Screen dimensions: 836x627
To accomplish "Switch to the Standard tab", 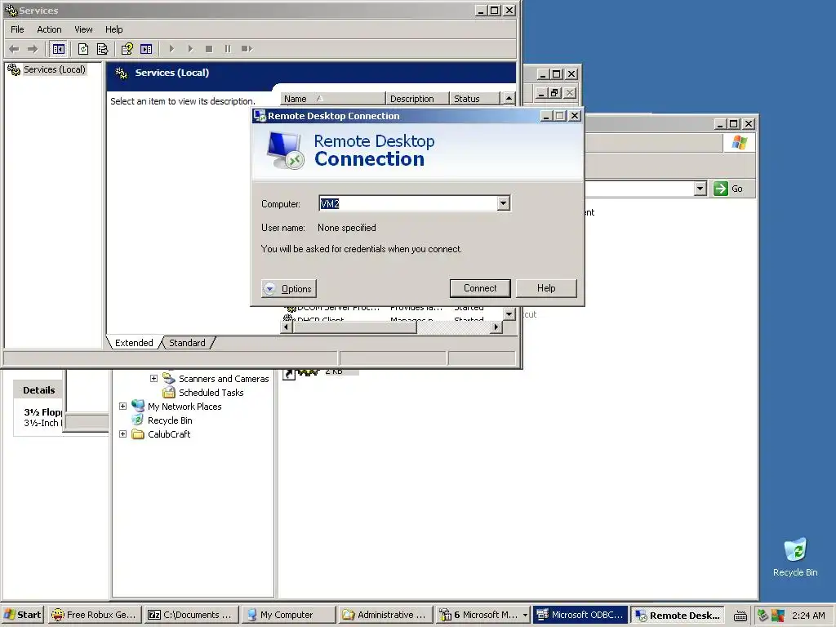I will (x=187, y=343).
